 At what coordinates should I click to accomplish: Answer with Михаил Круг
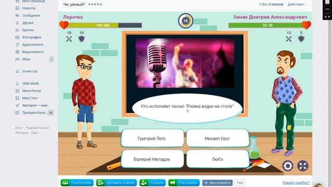tap(217, 138)
